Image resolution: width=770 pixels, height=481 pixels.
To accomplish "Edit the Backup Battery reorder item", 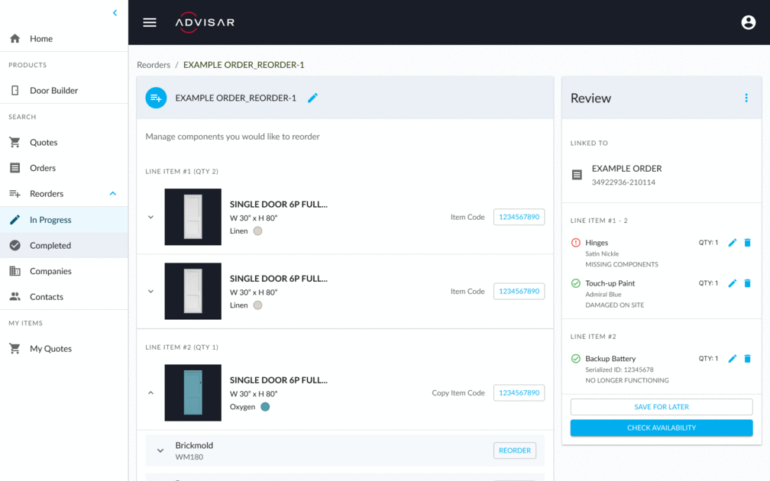I will [732, 359].
